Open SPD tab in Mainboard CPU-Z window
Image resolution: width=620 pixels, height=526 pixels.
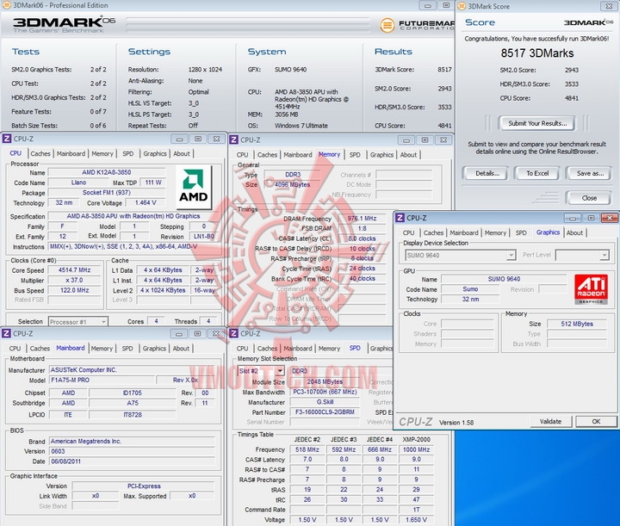127,349
